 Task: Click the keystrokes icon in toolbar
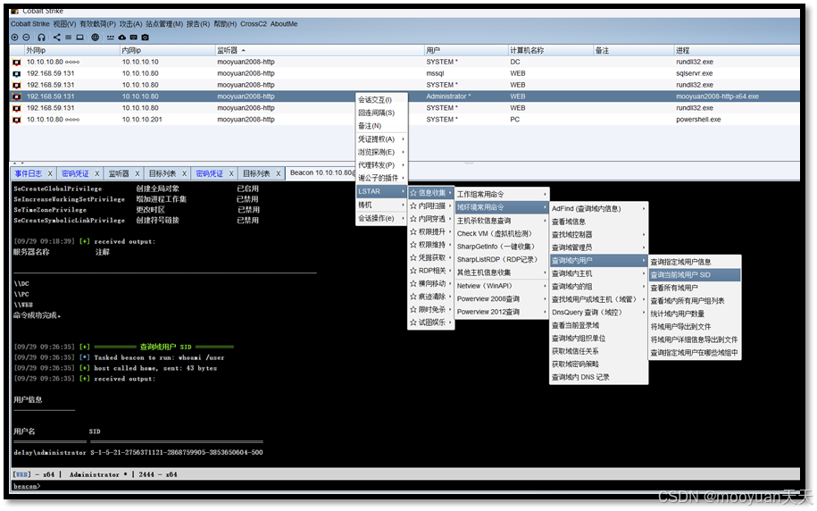111,37
